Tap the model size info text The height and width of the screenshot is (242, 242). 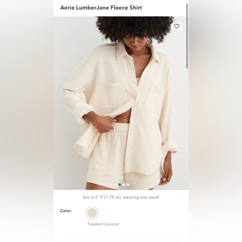121,197
